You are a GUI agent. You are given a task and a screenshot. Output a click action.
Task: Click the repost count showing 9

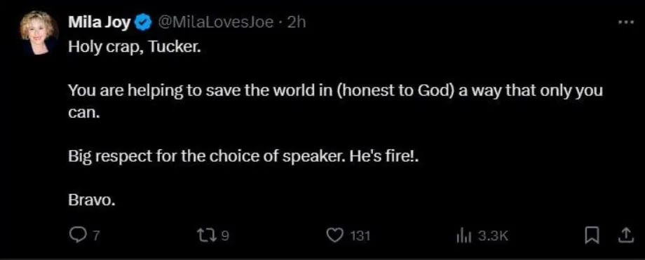pos(225,236)
